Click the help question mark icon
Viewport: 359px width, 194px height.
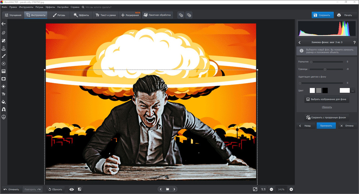[x=354, y=43]
